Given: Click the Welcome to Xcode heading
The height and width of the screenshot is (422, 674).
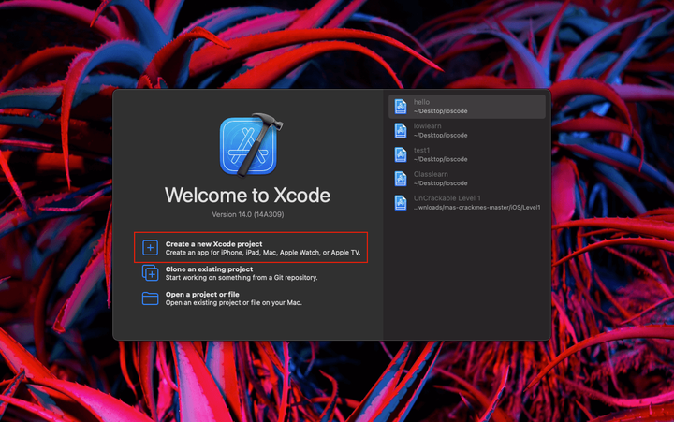Looking at the screenshot, I should coord(247,196).
